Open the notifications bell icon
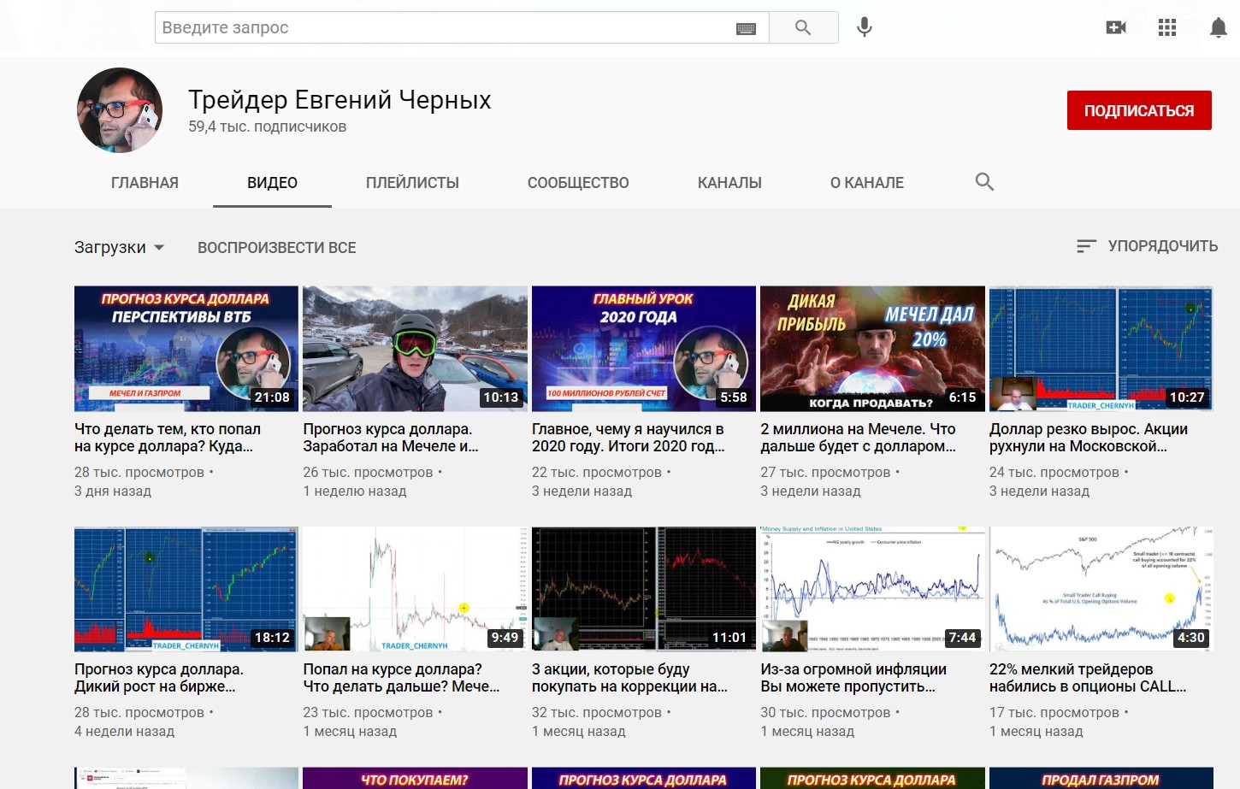This screenshot has width=1240, height=789. click(1219, 27)
